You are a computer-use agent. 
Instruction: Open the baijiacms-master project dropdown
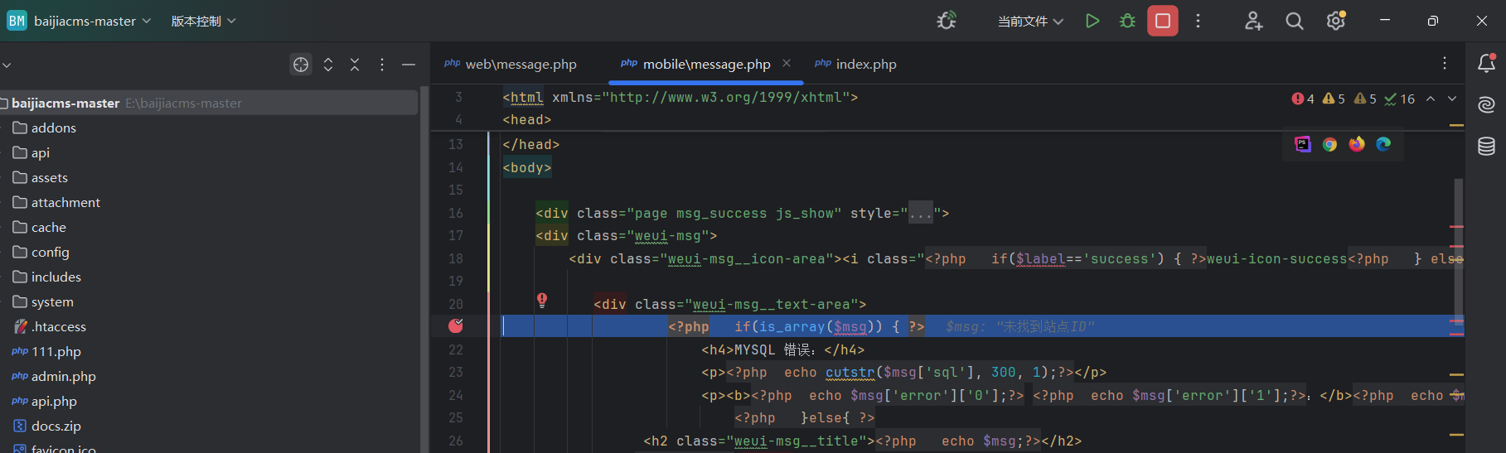[92, 21]
